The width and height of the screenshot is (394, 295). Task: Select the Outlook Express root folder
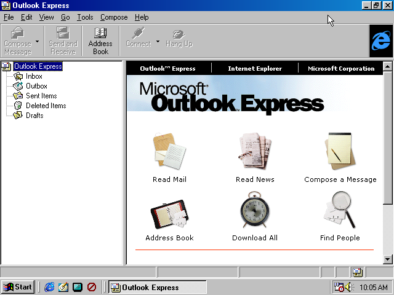click(x=38, y=66)
